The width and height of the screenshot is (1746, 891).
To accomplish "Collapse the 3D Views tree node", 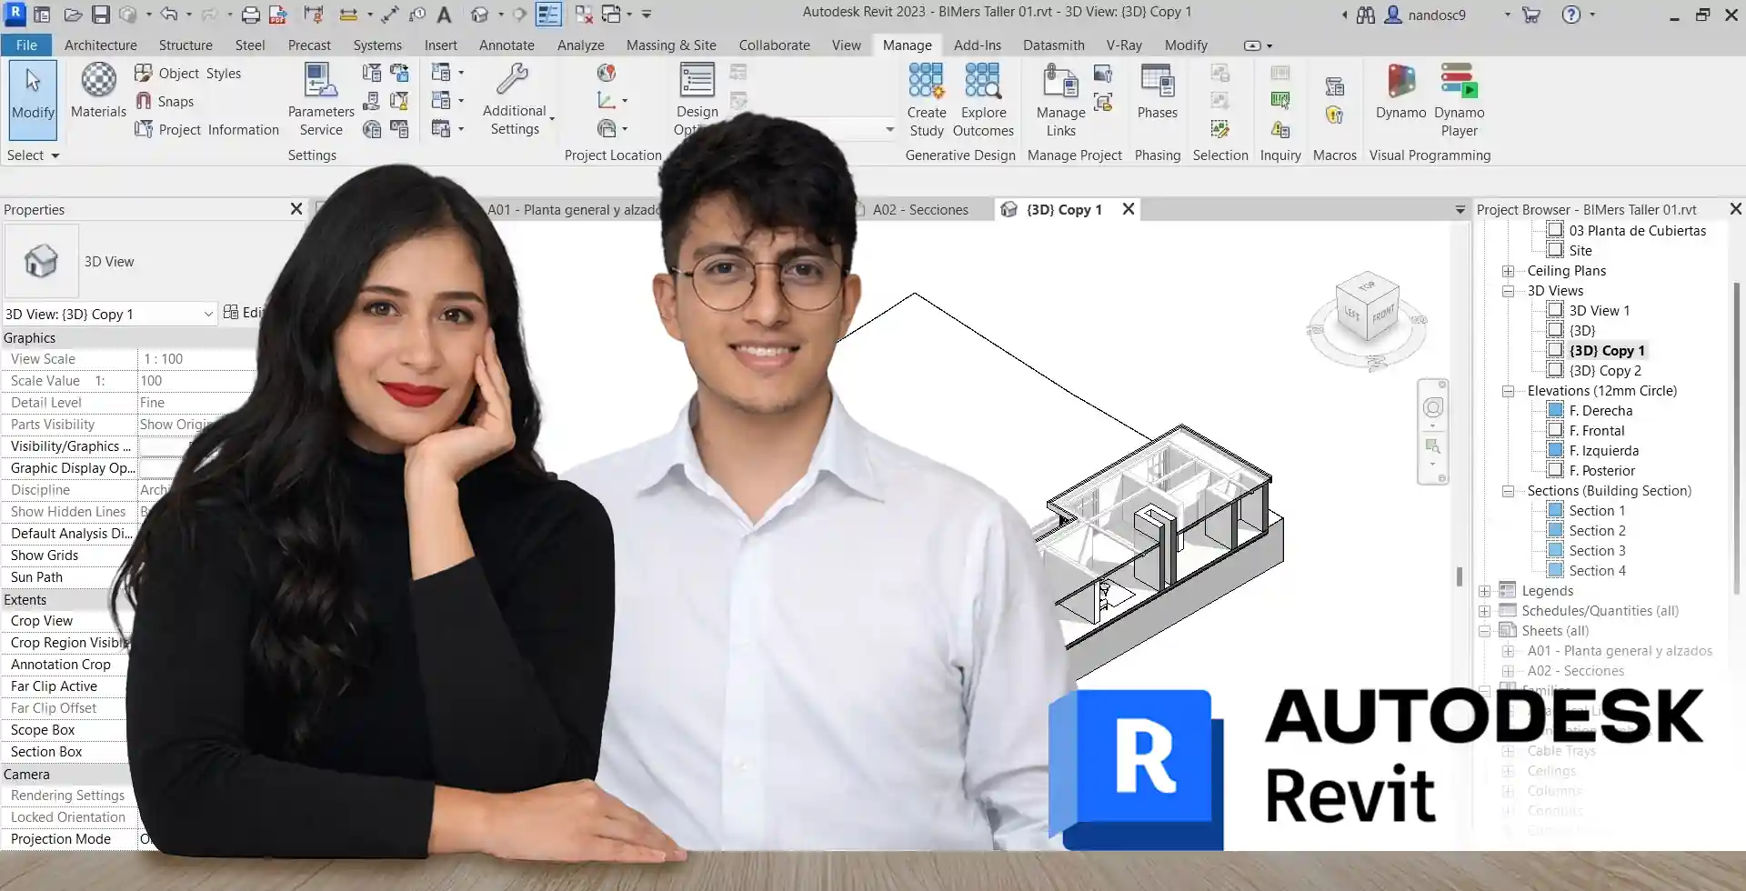I will [1508, 291].
